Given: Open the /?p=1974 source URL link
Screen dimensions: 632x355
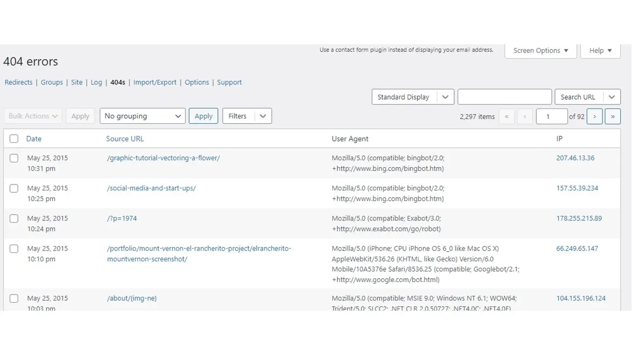Looking at the screenshot, I should pyautogui.click(x=122, y=218).
